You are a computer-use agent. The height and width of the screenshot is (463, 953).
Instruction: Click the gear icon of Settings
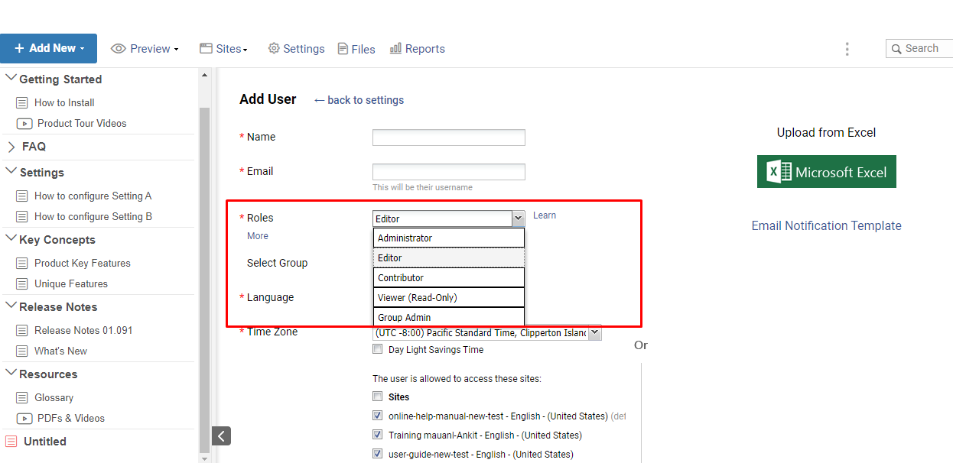(273, 48)
